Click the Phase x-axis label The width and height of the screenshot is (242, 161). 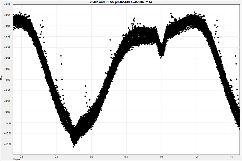point(16,160)
